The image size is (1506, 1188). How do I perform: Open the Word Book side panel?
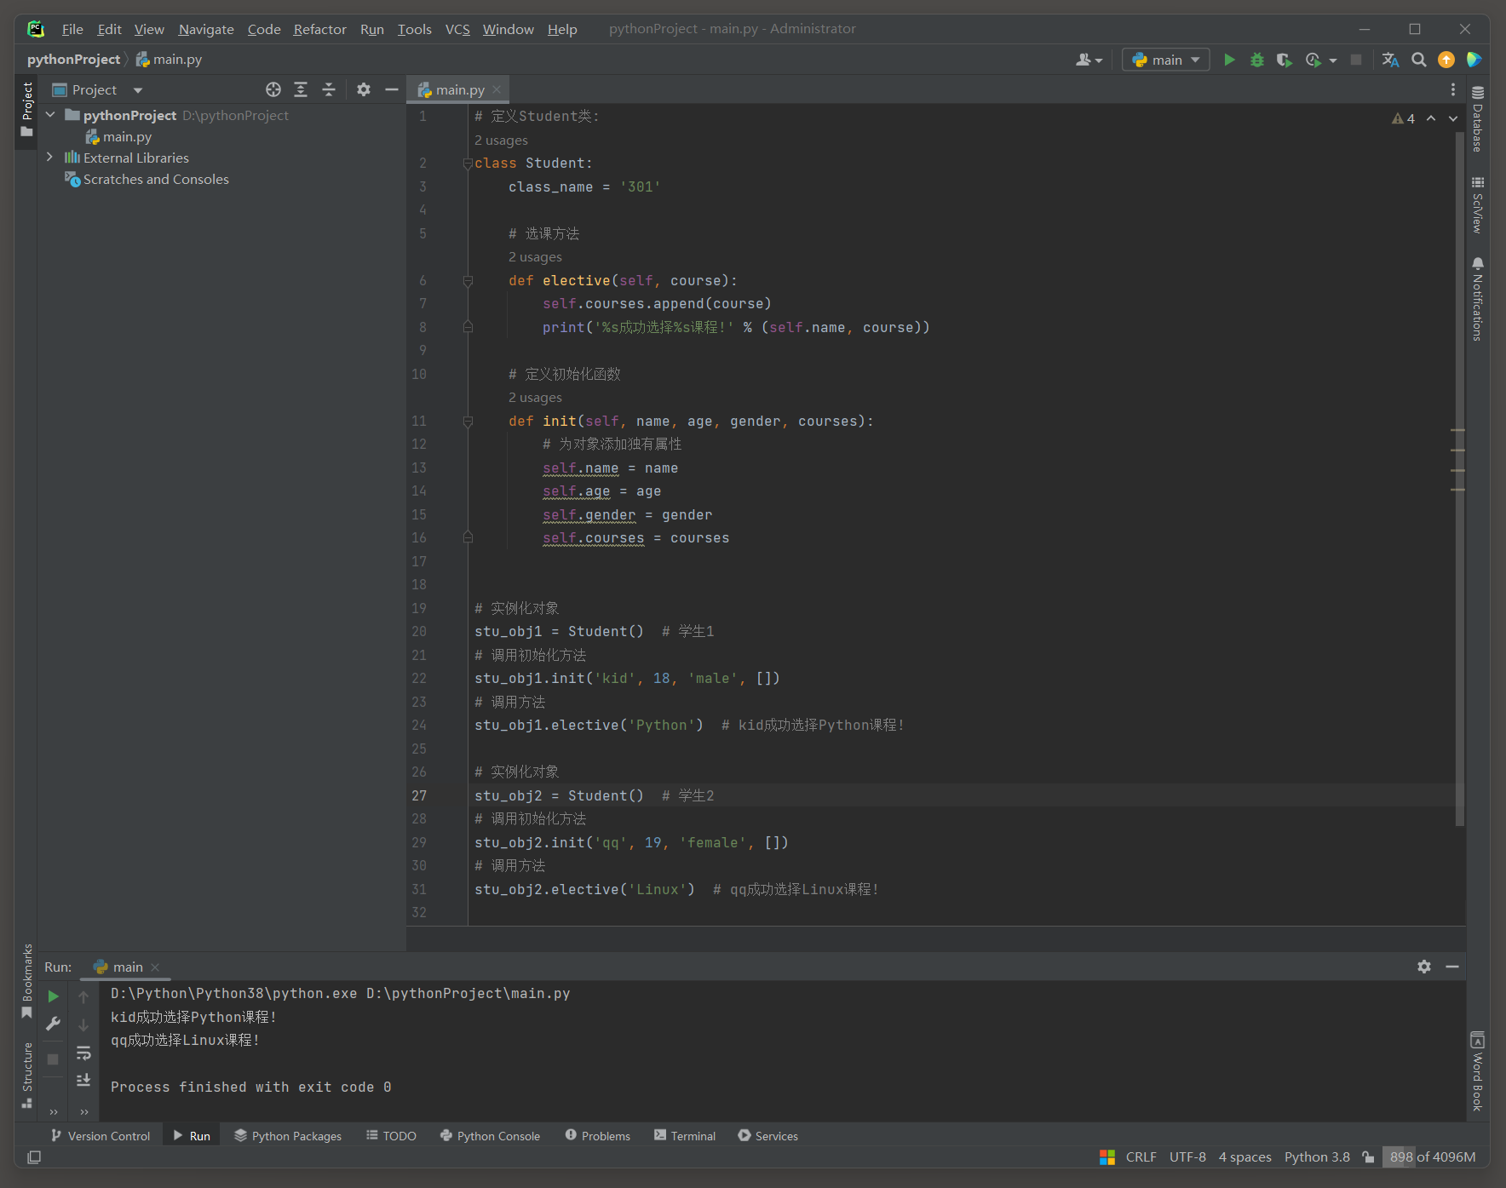(x=1478, y=1071)
